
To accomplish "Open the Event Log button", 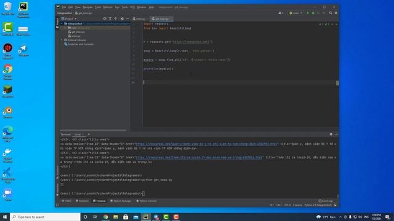I will (x=326, y=201).
